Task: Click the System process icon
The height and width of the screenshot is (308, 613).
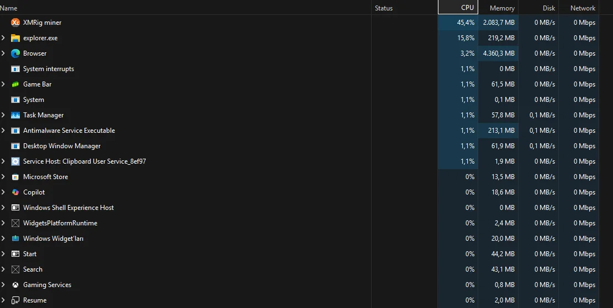Action: coord(15,100)
